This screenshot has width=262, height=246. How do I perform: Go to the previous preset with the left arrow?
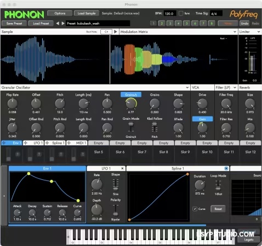pos(58,24)
